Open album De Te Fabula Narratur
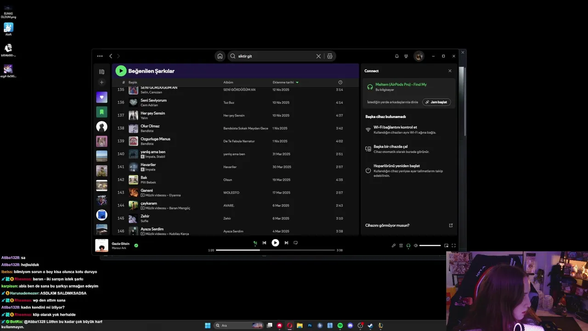 tap(238, 141)
